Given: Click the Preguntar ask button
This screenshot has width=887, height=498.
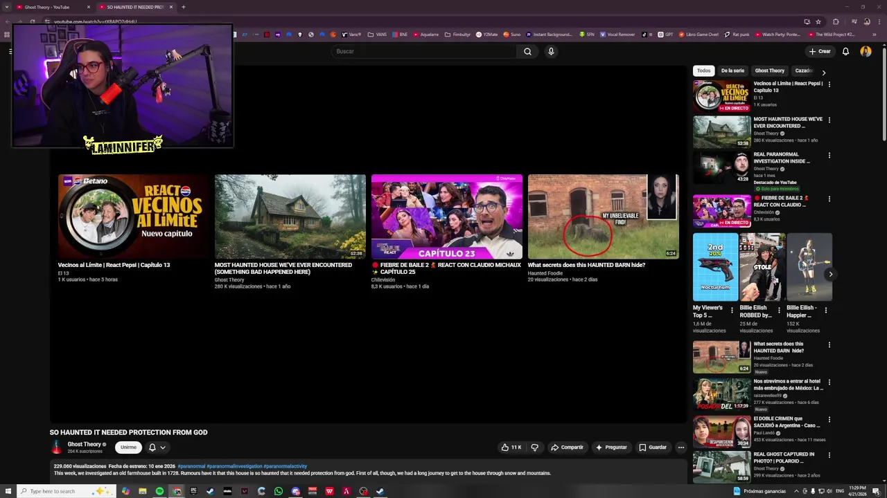Looking at the screenshot, I should coord(611,448).
